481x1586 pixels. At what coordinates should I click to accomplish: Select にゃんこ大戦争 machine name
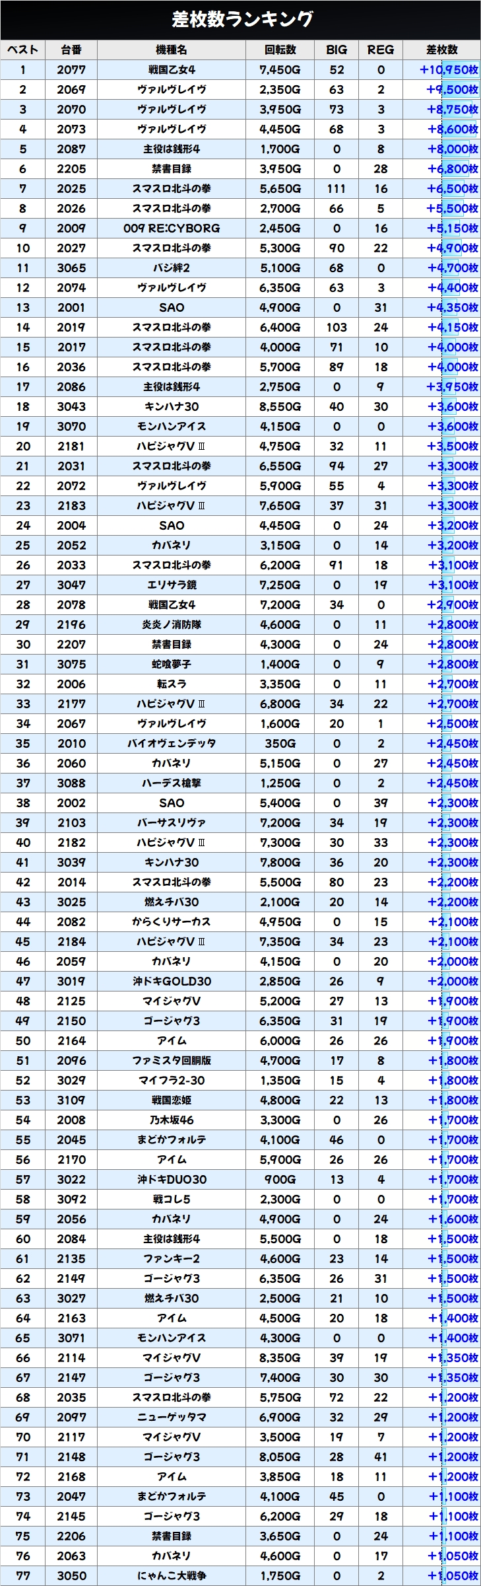tap(172, 1576)
